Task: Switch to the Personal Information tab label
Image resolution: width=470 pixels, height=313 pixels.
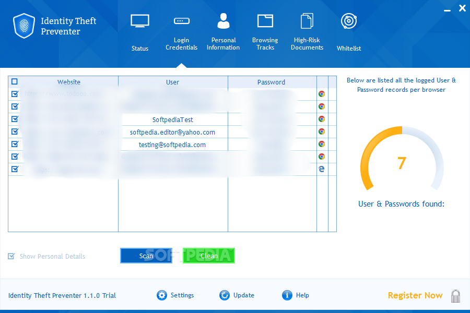Action: pos(224,44)
